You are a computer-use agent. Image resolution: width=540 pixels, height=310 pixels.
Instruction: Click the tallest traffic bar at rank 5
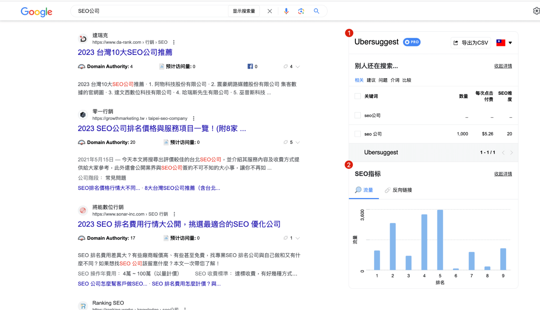[440, 240]
